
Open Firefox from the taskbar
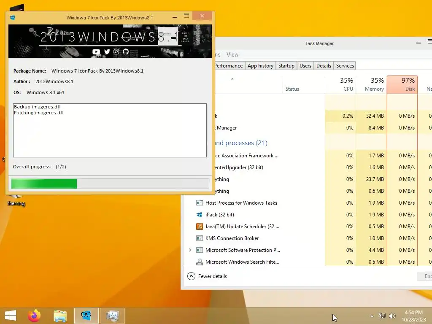(34, 316)
